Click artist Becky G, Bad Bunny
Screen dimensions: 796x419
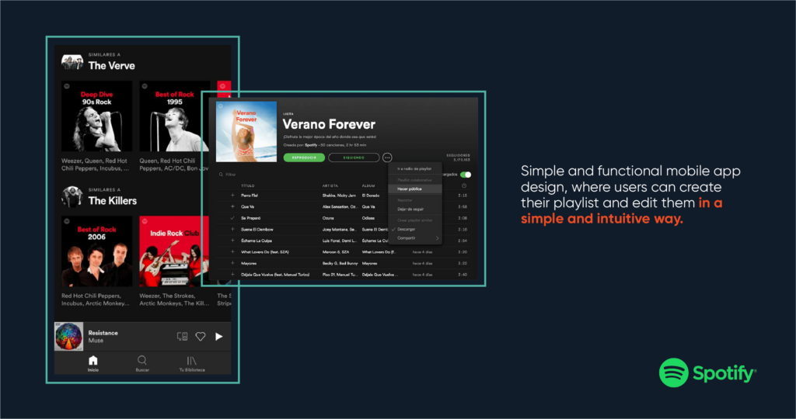pyautogui.click(x=340, y=263)
